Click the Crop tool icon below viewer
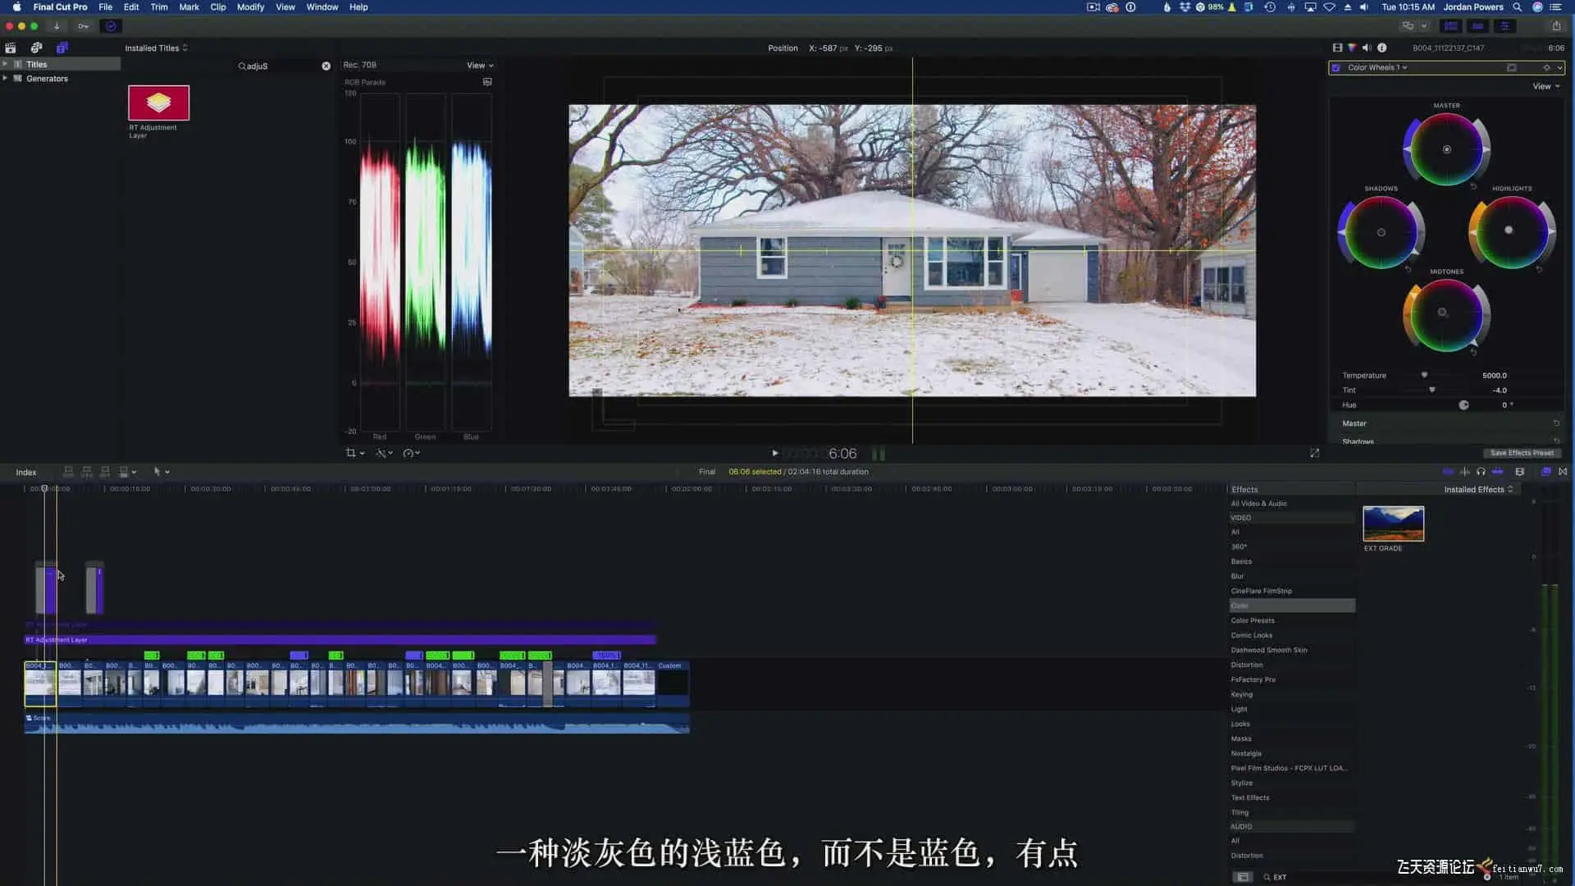 point(351,453)
